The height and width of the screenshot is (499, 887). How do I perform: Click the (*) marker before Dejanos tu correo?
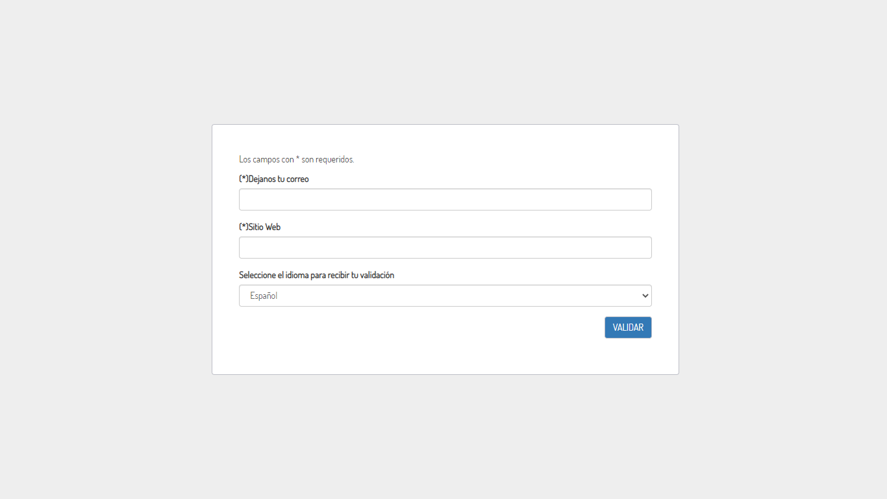(244, 179)
